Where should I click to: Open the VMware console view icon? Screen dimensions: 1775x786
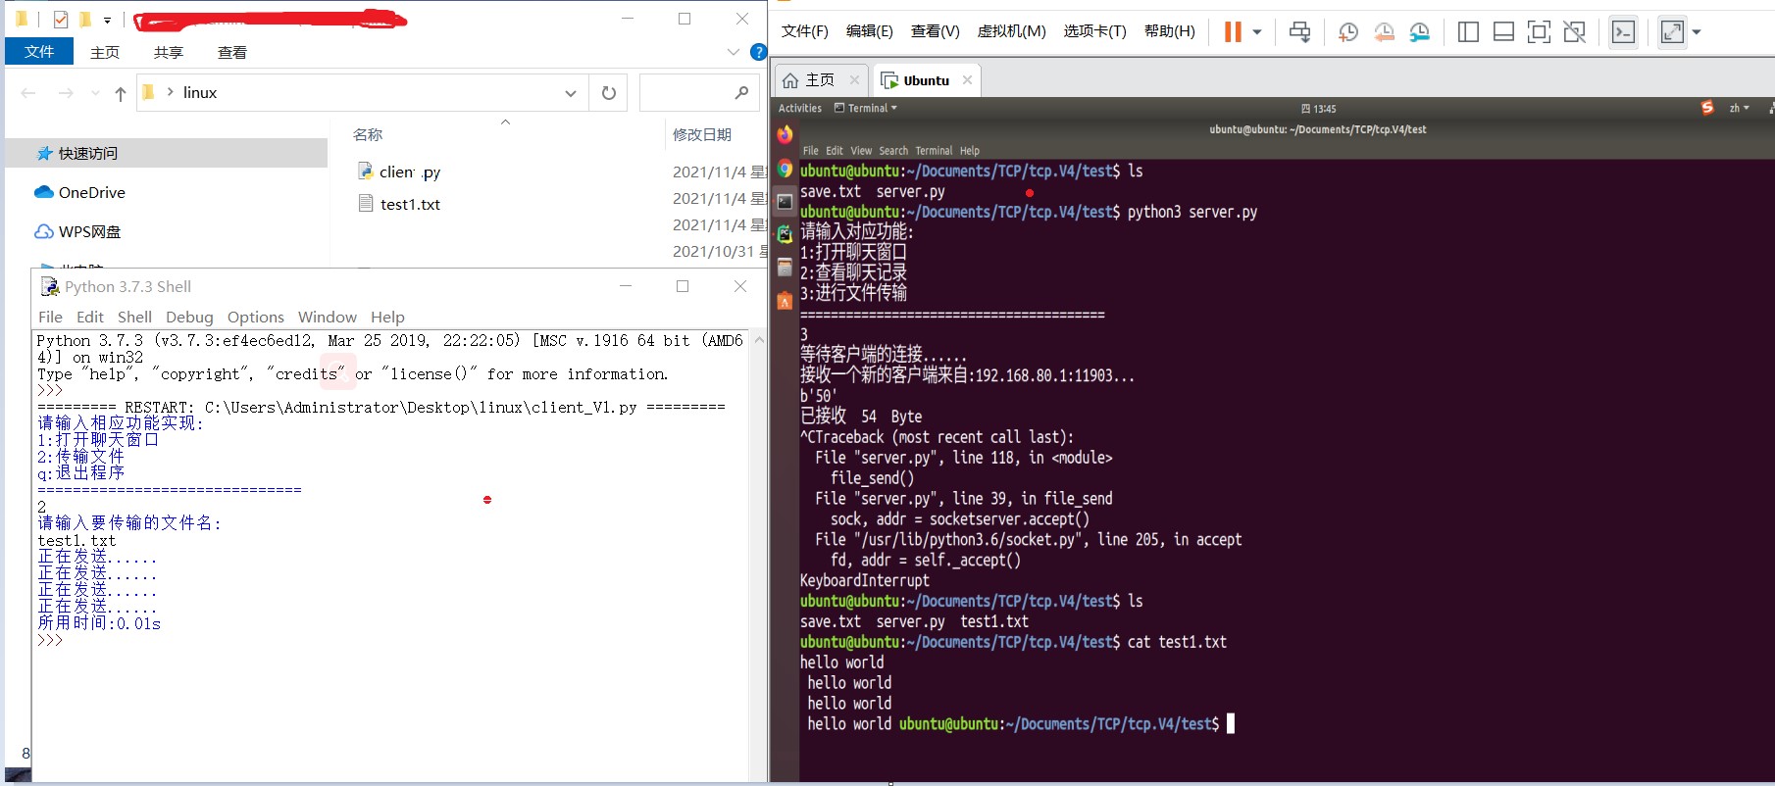coord(1623,31)
